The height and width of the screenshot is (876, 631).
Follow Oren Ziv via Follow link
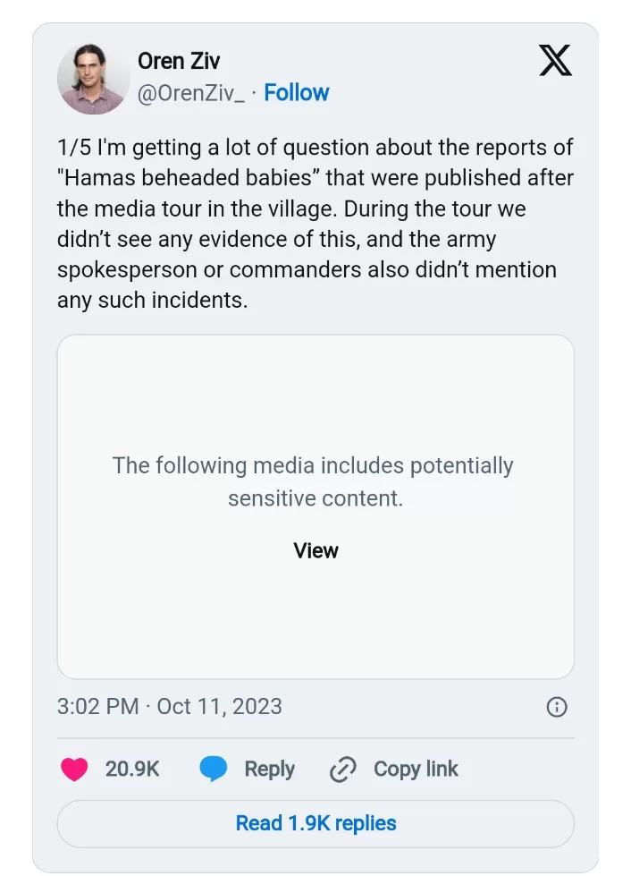point(296,93)
